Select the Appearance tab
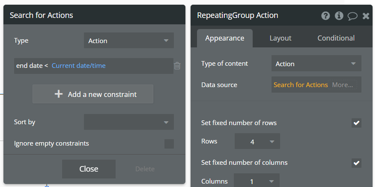 [224, 38]
